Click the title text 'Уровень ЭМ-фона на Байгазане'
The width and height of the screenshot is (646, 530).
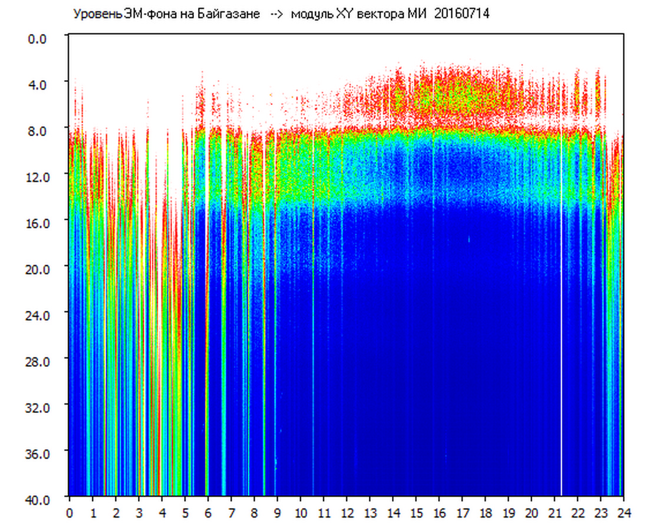click(166, 14)
